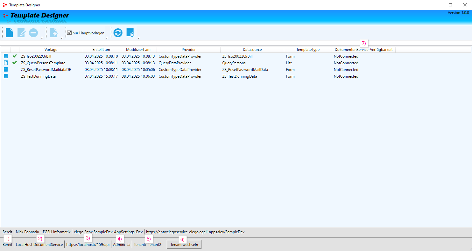Select the ZS_ResetPasswordMaildataDE template name

pos(46,70)
